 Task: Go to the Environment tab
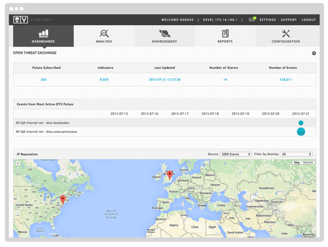164,36
